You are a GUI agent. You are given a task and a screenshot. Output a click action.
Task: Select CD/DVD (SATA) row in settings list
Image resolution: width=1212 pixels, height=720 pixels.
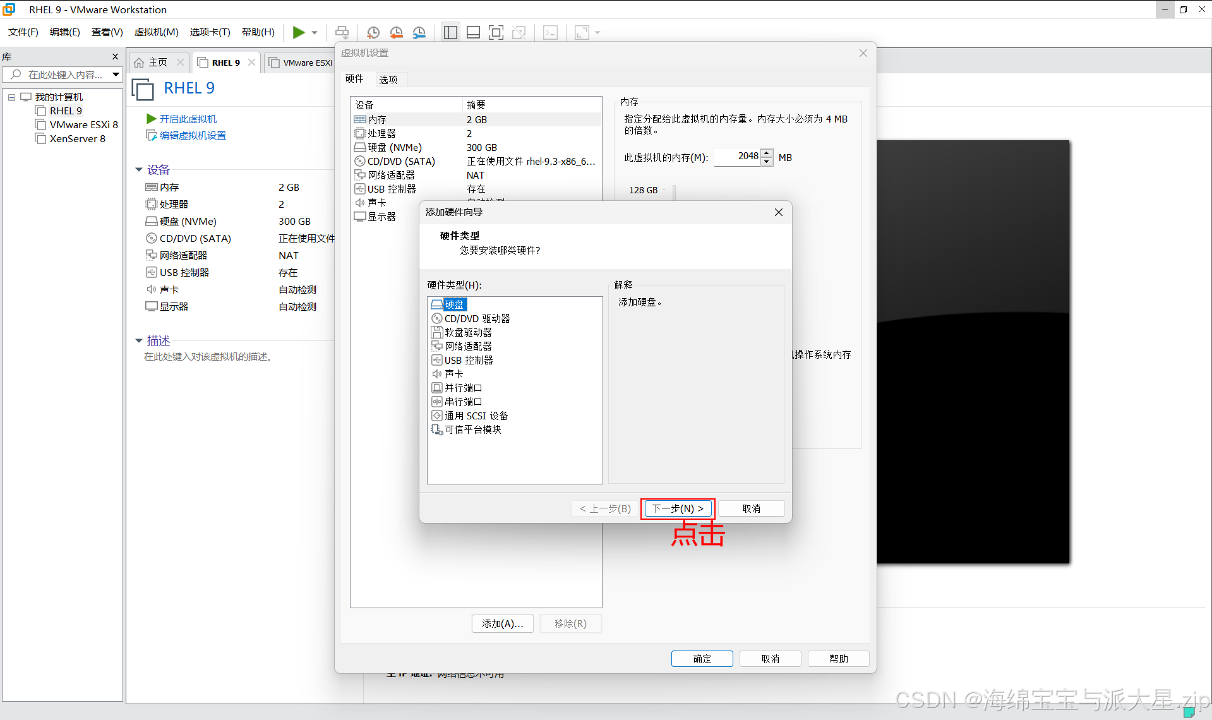pos(476,161)
